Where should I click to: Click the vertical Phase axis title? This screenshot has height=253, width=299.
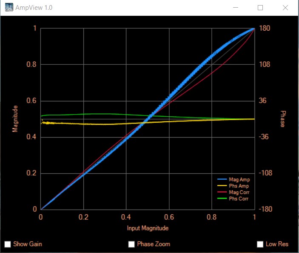pos(283,118)
